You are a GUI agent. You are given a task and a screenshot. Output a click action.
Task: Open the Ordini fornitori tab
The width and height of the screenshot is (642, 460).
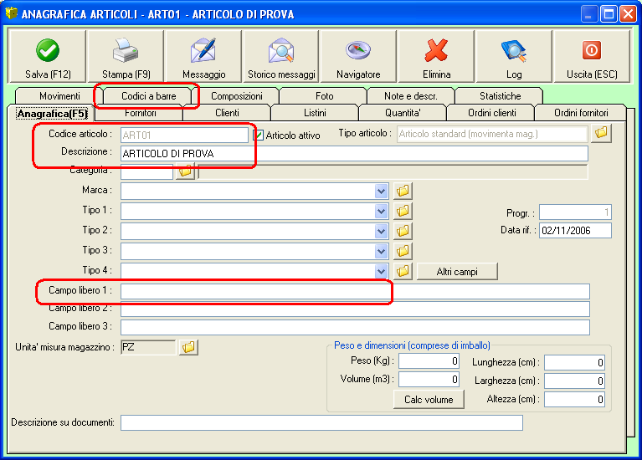pos(581,113)
